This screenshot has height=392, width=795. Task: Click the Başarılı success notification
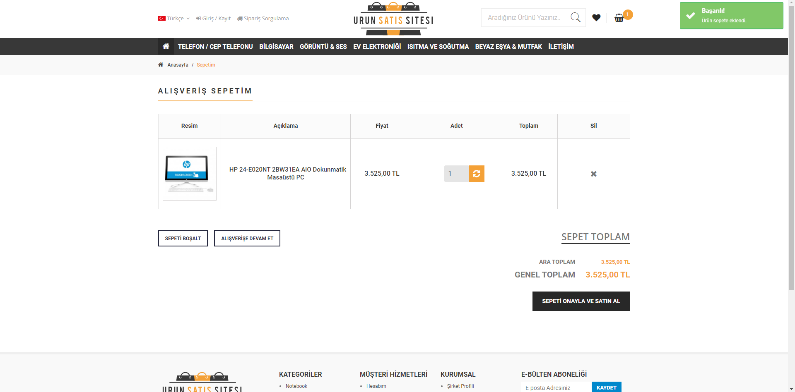pyautogui.click(x=732, y=16)
